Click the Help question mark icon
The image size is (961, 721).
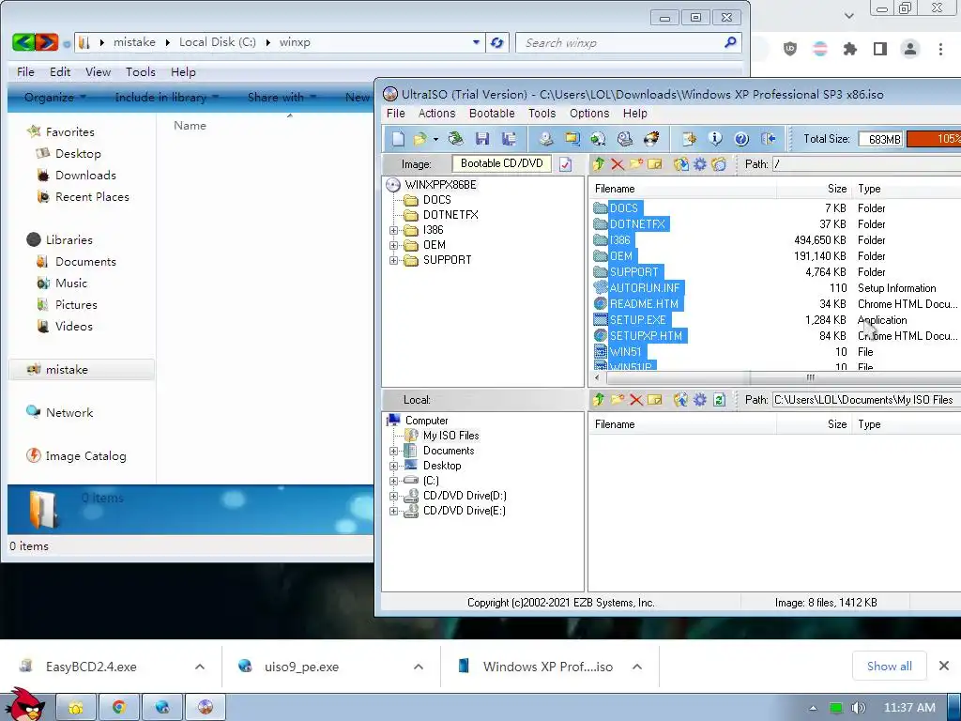point(741,139)
